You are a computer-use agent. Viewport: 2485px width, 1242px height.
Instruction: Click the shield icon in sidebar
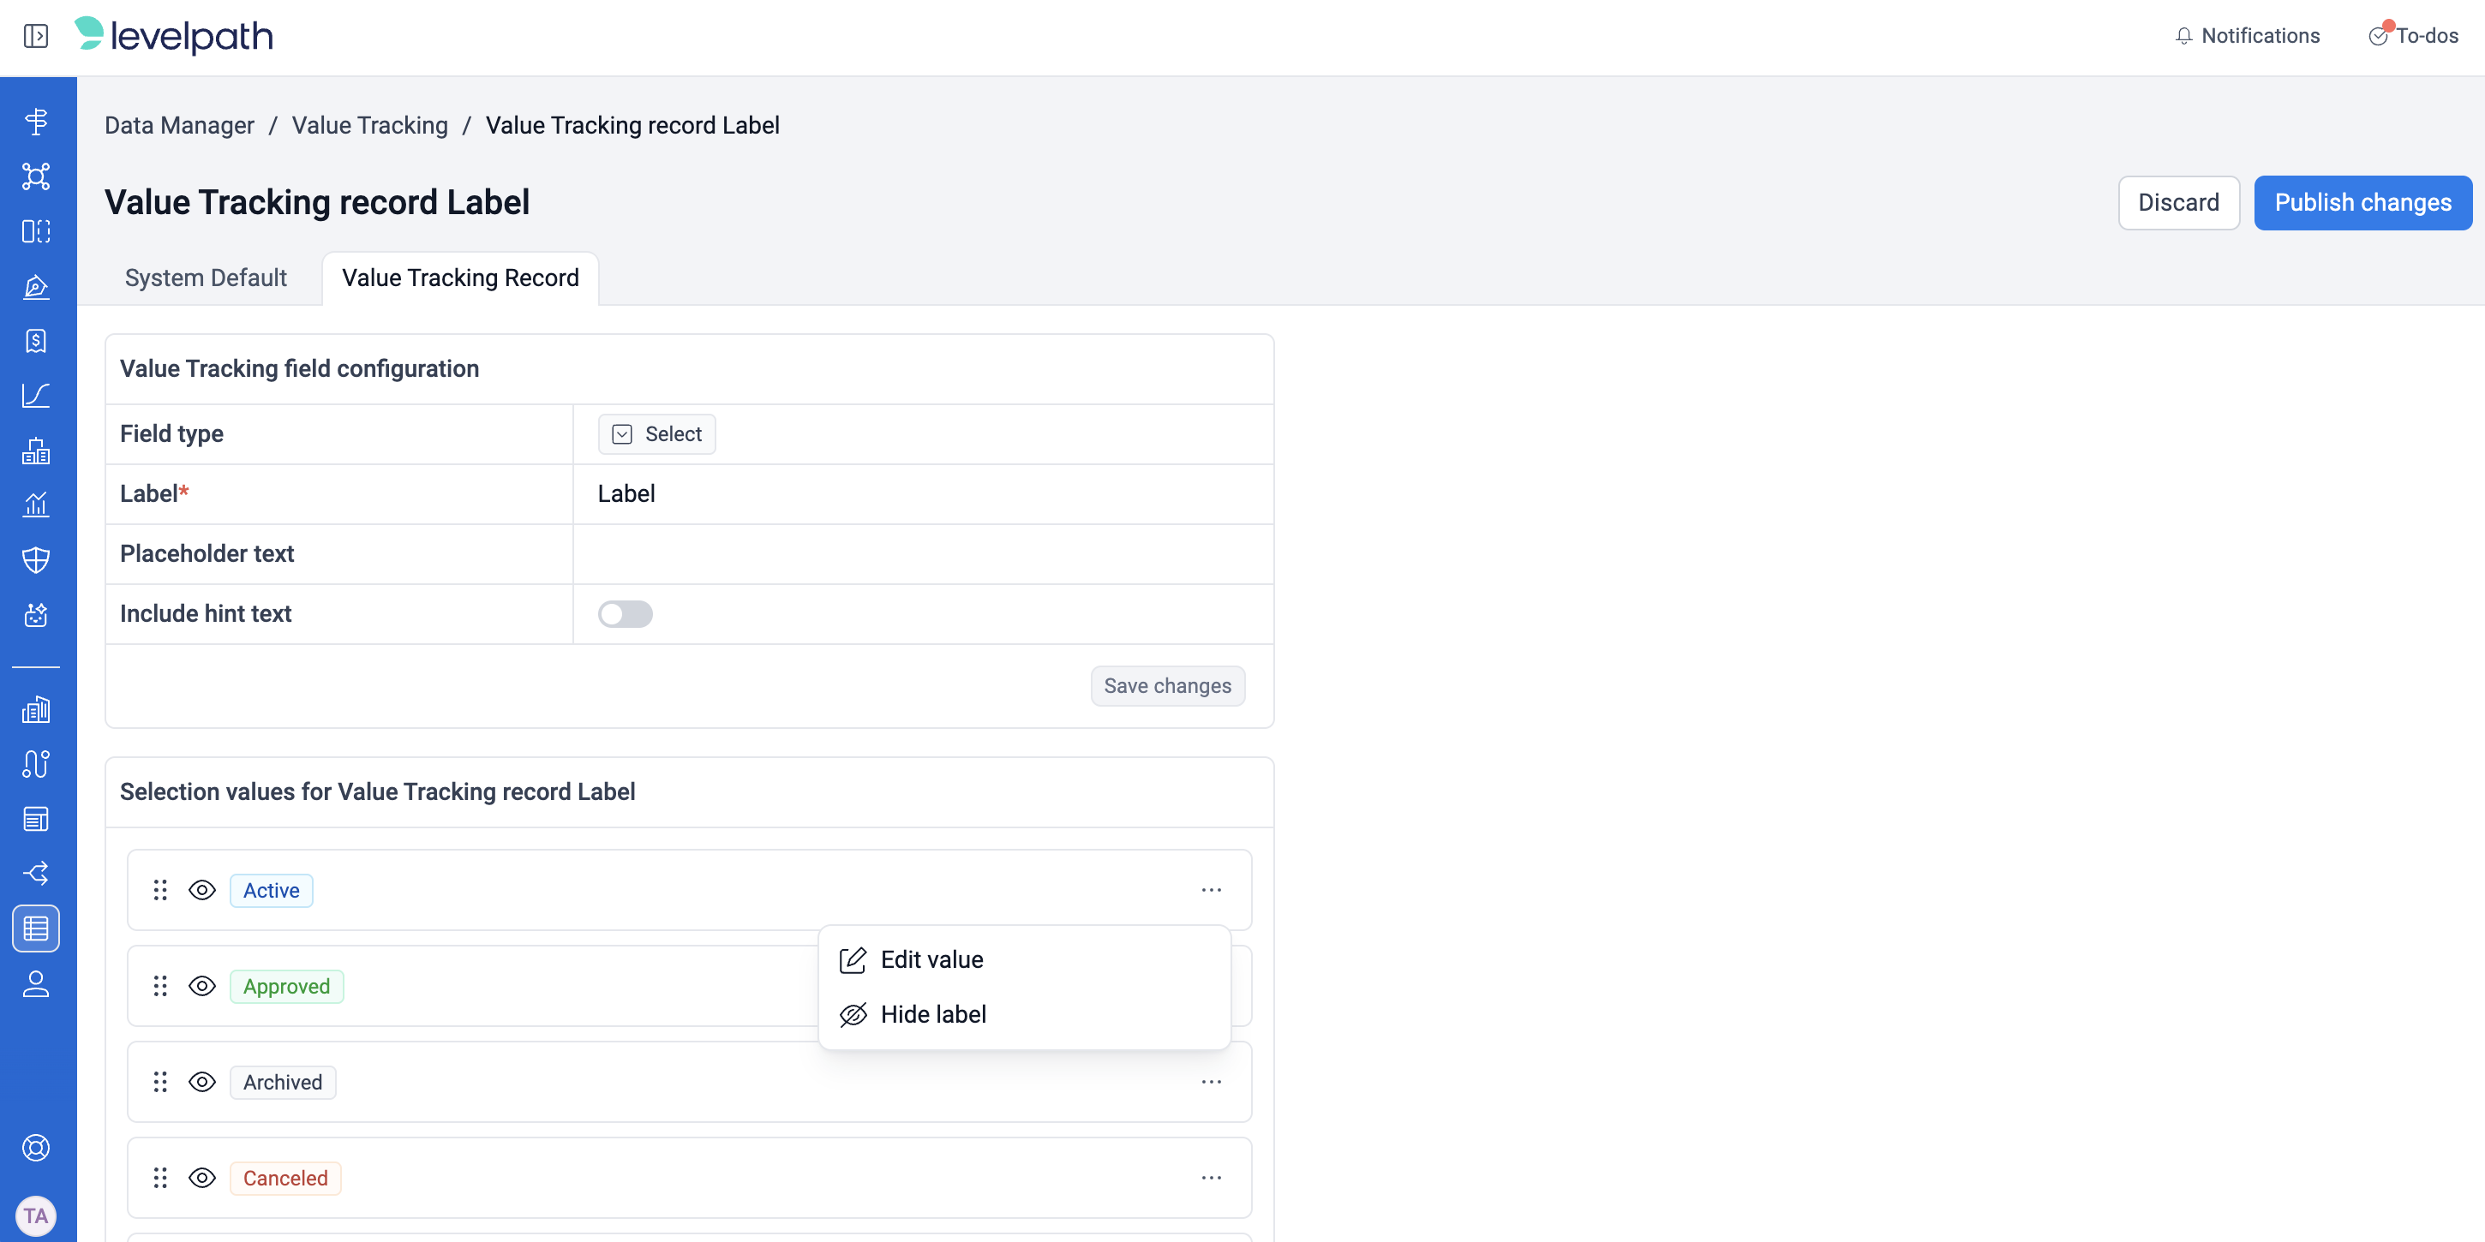[x=36, y=559]
